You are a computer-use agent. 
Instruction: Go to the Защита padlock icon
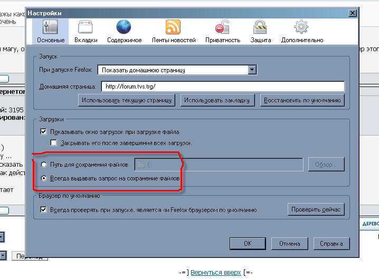click(x=260, y=27)
